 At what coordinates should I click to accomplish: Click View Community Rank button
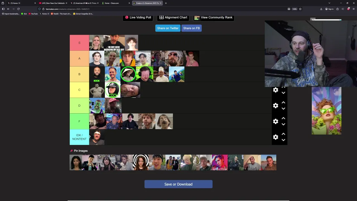pos(214,17)
